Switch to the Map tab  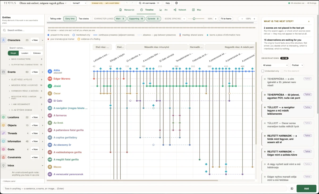197,10
